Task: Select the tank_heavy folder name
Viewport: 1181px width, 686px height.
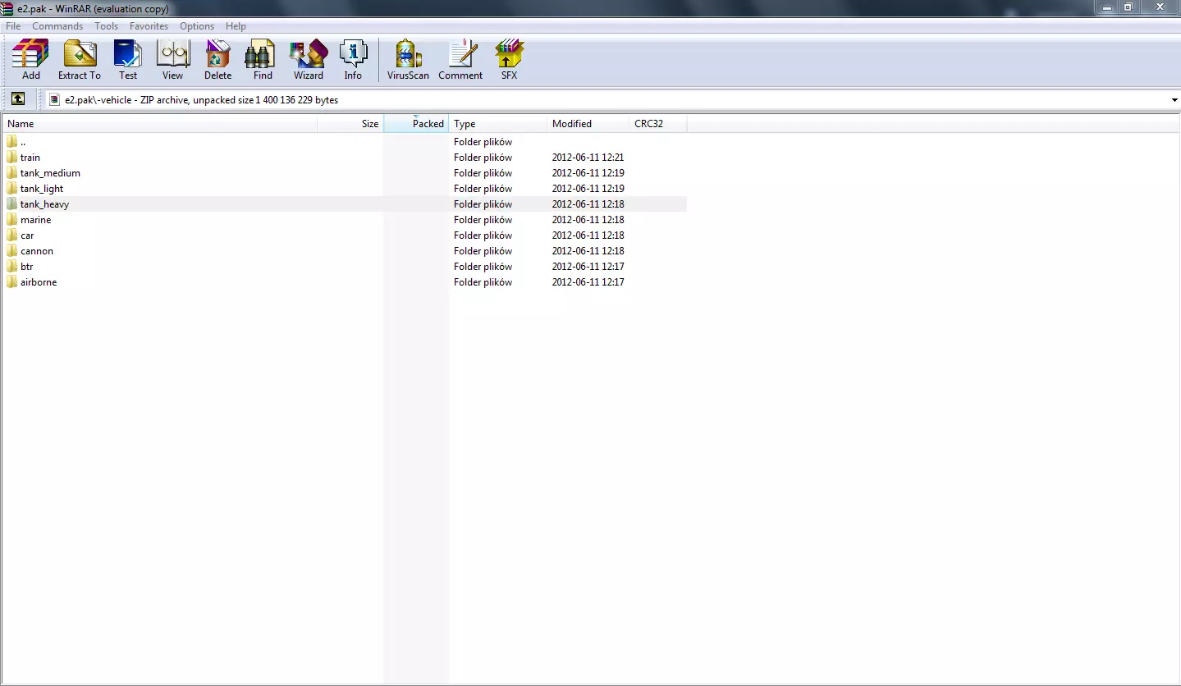Action: [x=45, y=204]
